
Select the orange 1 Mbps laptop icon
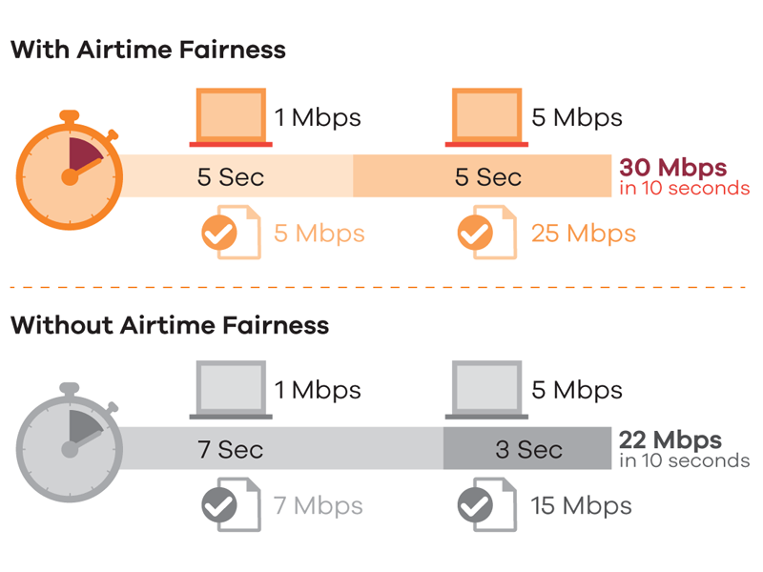pos(231,117)
